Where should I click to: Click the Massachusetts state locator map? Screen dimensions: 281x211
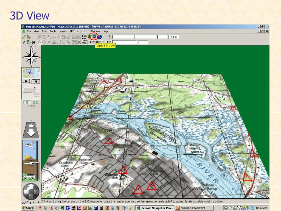[x=31, y=92]
